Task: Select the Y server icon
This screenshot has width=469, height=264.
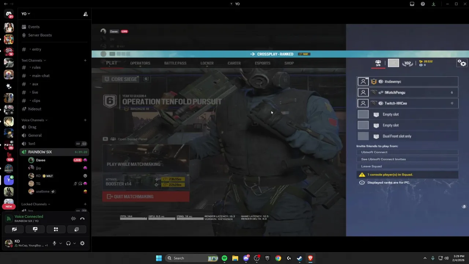Action: [x=9, y=180]
